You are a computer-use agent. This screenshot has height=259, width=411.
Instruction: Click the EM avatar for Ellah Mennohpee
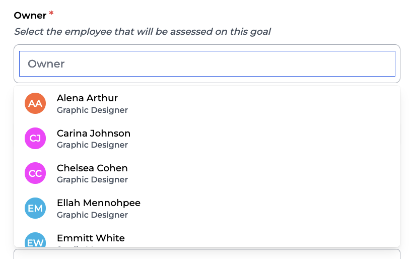point(35,208)
